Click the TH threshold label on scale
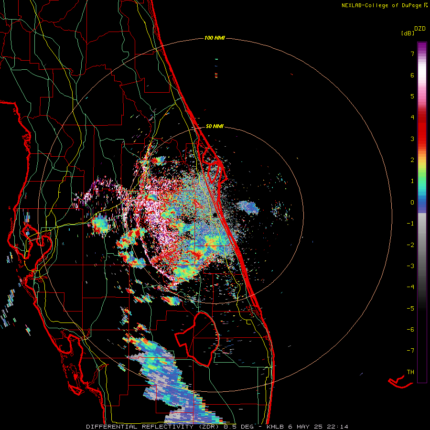 tap(410, 372)
